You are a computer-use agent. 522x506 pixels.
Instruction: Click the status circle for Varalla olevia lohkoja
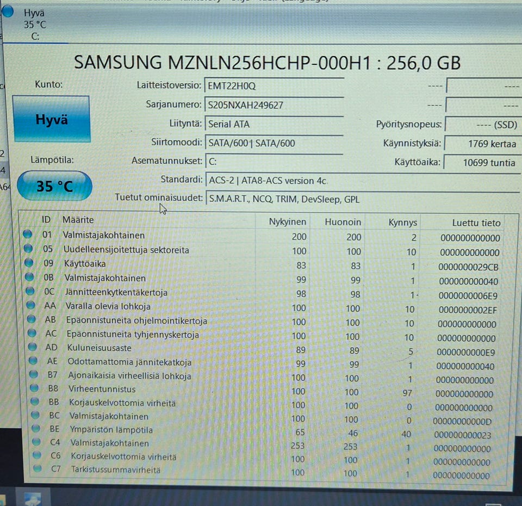(30, 305)
